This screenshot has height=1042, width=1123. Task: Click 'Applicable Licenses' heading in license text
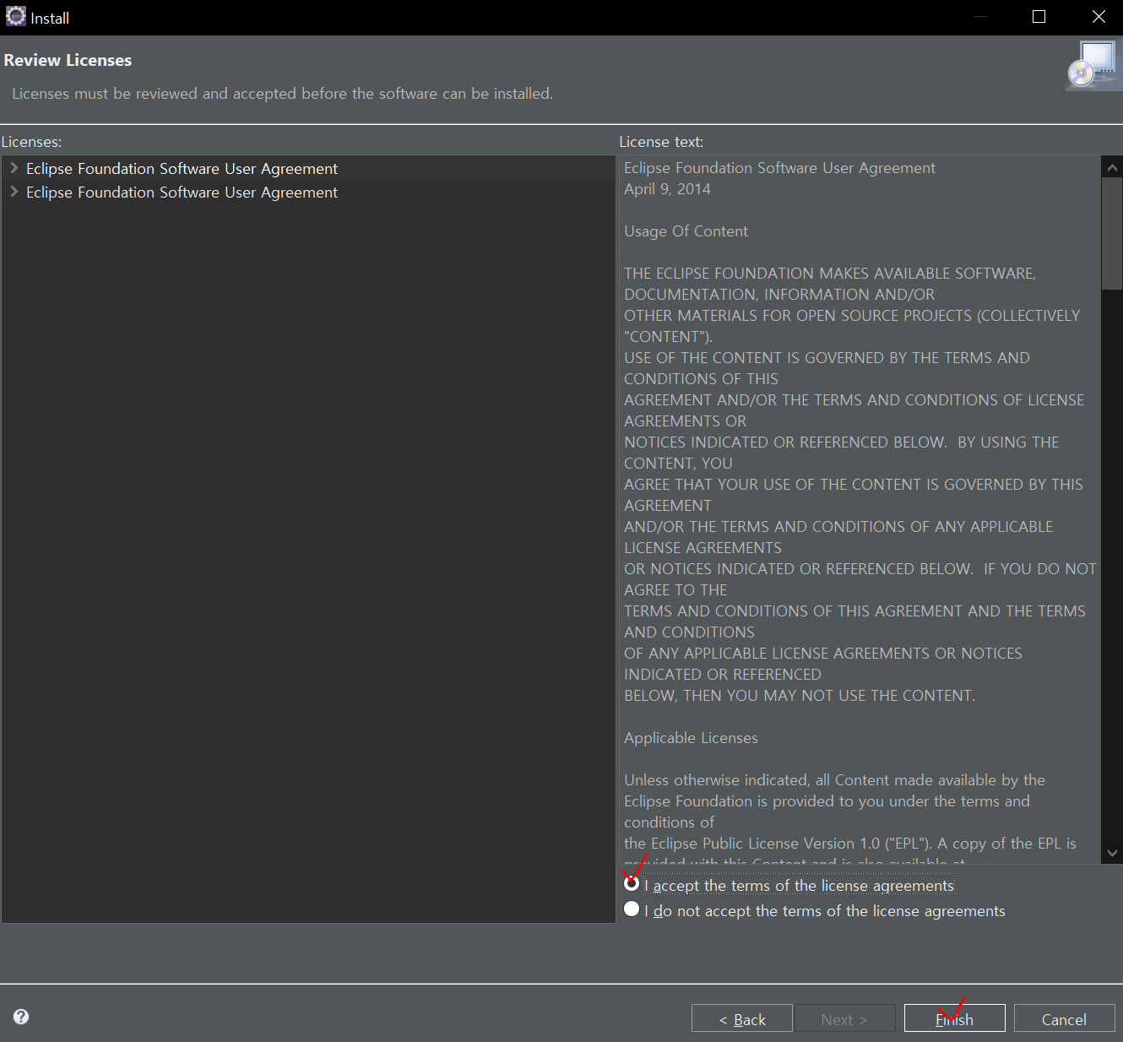pos(691,737)
